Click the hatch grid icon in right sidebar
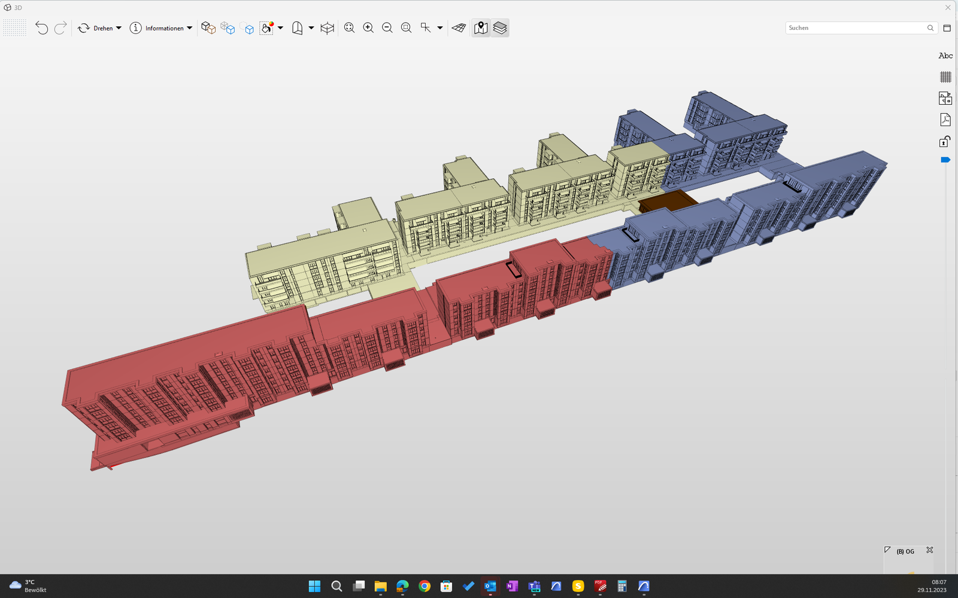The height and width of the screenshot is (598, 958). click(x=945, y=77)
